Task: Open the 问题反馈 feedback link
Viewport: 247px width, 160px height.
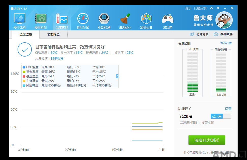Action: coord(200,8)
